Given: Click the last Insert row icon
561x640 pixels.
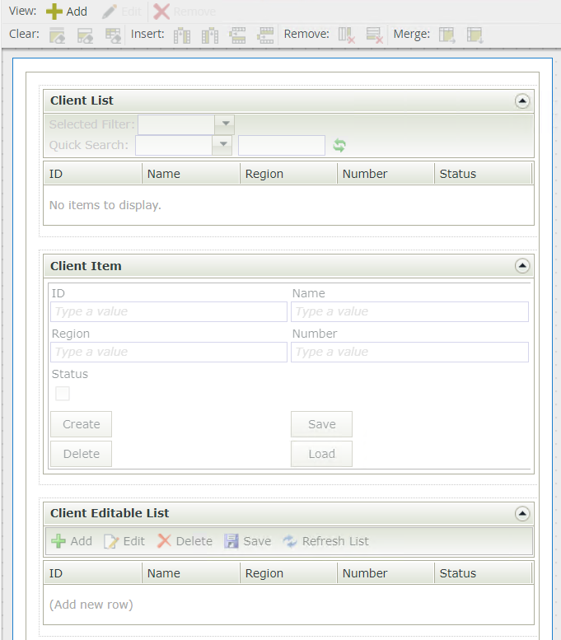Looking at the screenshot, I should pos(265,35).
